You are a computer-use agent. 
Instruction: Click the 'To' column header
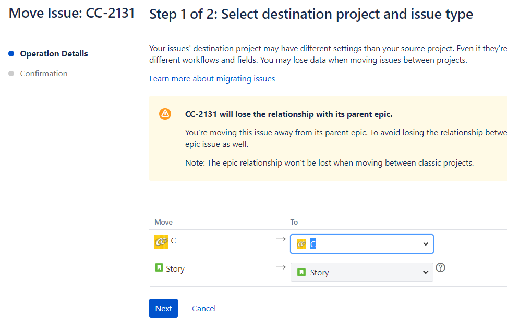(294, 222)
